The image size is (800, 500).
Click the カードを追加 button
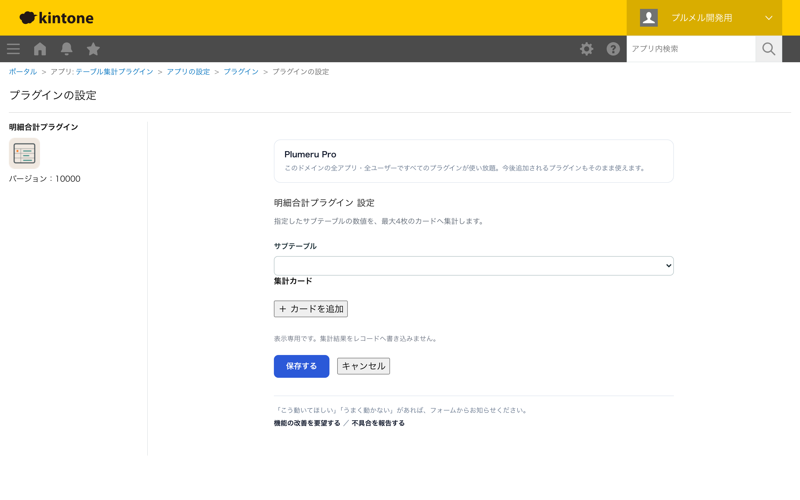311,309
